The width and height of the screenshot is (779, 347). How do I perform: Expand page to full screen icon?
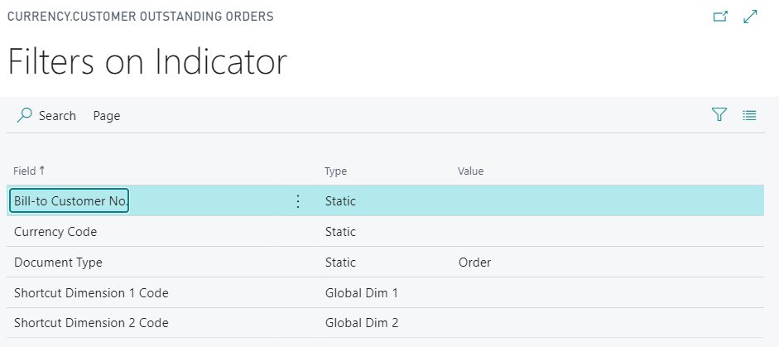(x=750, y=17)
